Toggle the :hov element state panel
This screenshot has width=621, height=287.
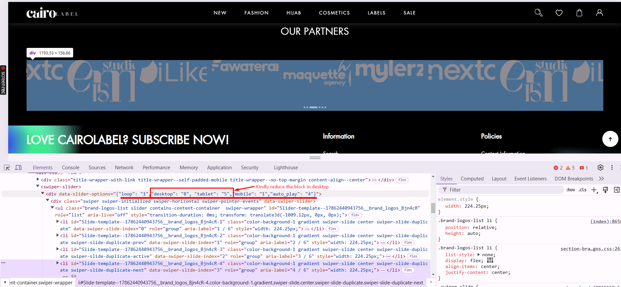[571, 190]
